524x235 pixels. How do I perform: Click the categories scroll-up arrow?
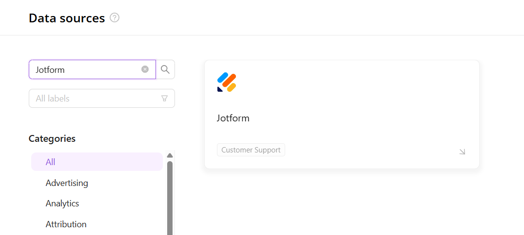[x=170, y=155]
